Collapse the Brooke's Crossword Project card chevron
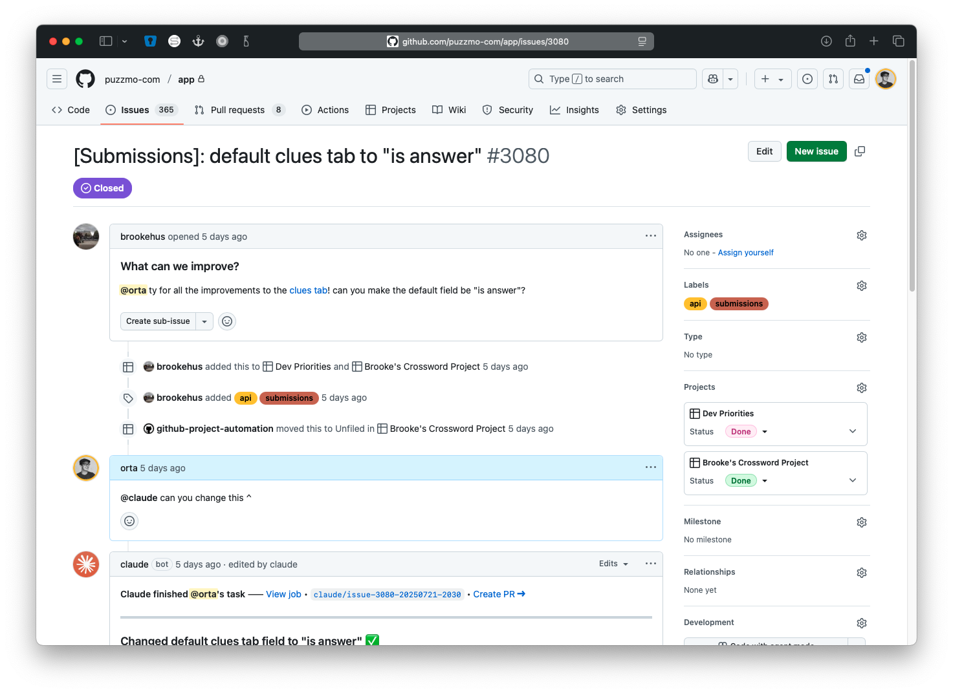The image size is (953, 693). [x=852, y=480]
